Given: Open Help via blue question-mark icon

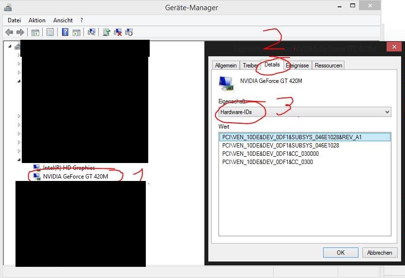Looking at the screenshot, I should [65, 32].
